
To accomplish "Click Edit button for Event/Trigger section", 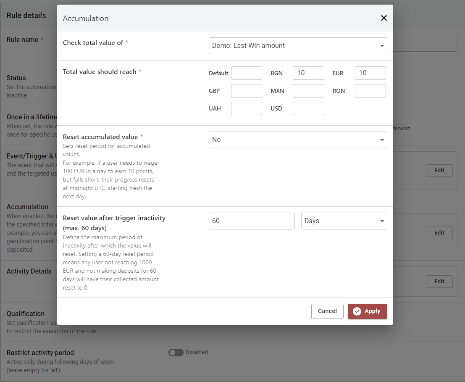I will click(x=439, y=171).
